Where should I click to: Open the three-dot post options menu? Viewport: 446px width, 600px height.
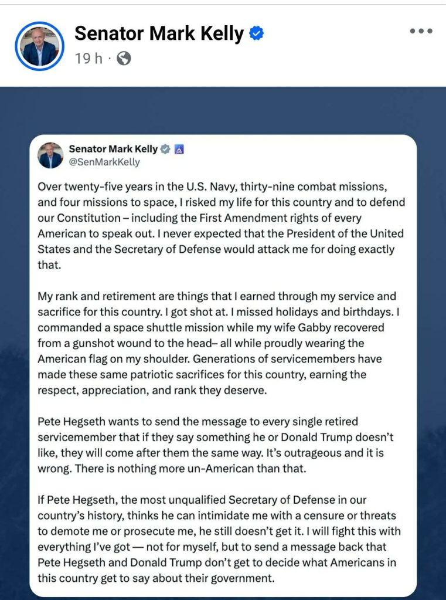coord(420,32)
